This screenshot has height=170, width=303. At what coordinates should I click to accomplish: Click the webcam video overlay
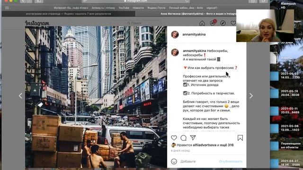click(x=265, y=25)
